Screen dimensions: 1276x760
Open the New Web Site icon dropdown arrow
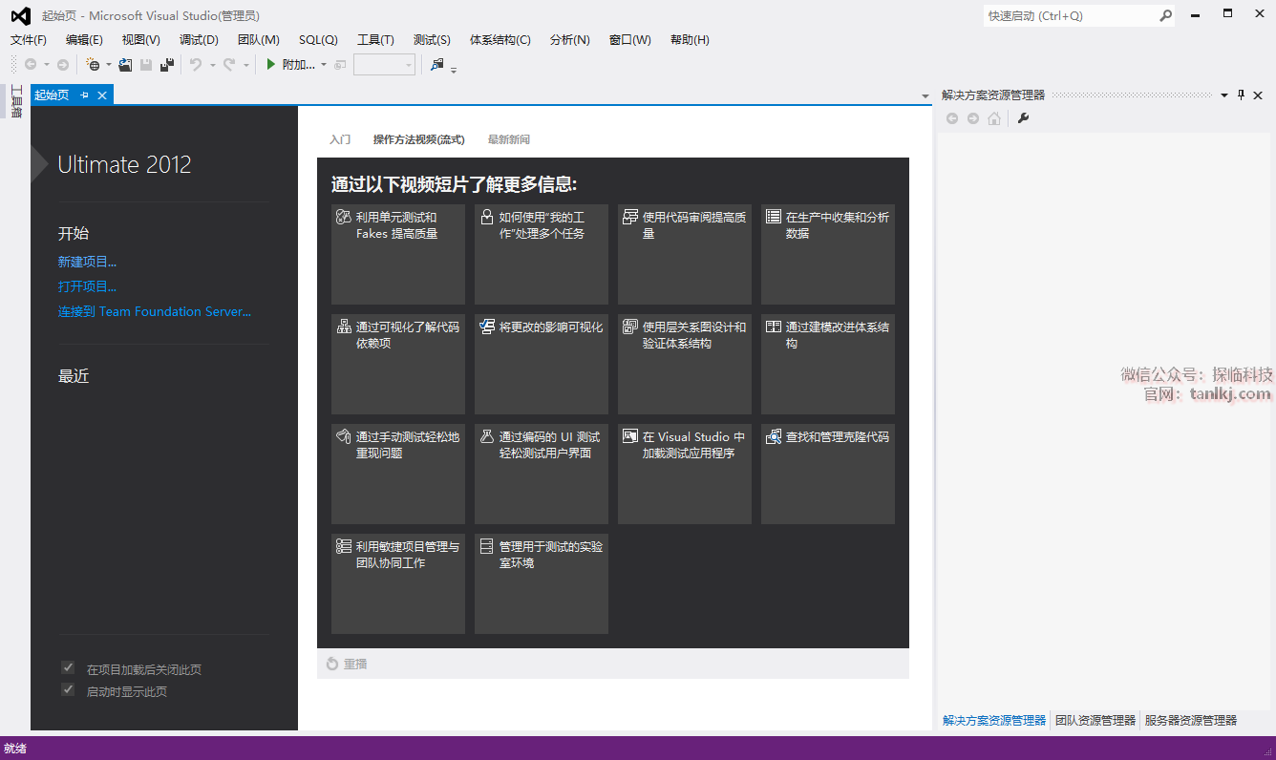click(108, 65)
